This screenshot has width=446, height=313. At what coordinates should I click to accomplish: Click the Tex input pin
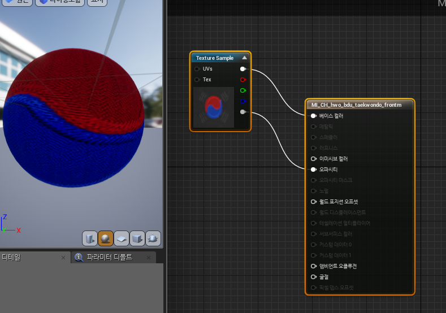(197, 80)
